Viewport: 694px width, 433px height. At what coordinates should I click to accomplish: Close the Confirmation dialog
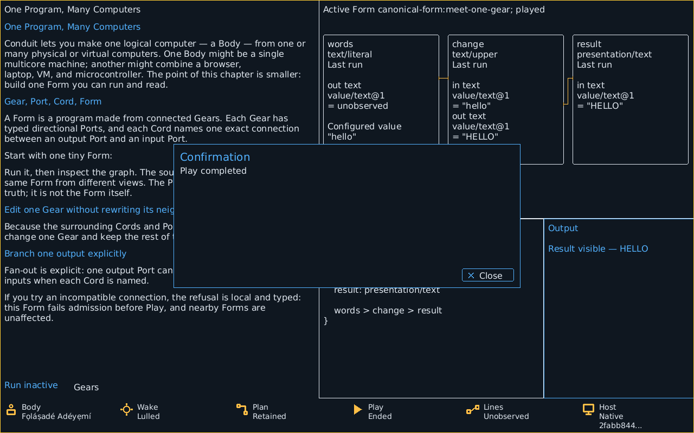click(x=488, y=275)
